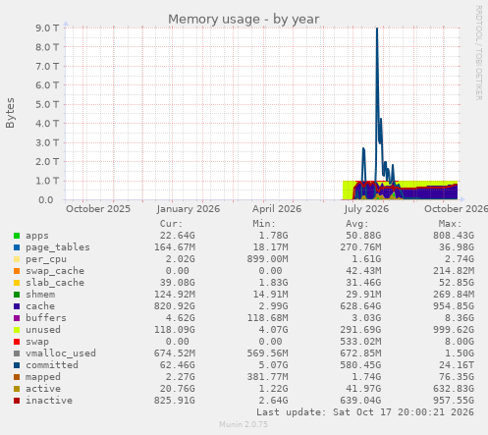Click the brown mapped legend swatch
Viewport: 488px width, 435px height.
(17, 377)
